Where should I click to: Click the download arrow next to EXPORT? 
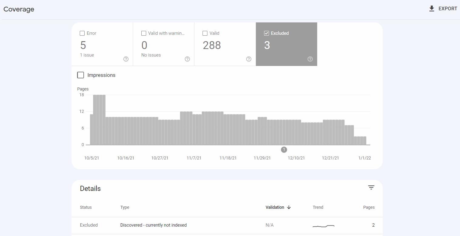[431, 8]
